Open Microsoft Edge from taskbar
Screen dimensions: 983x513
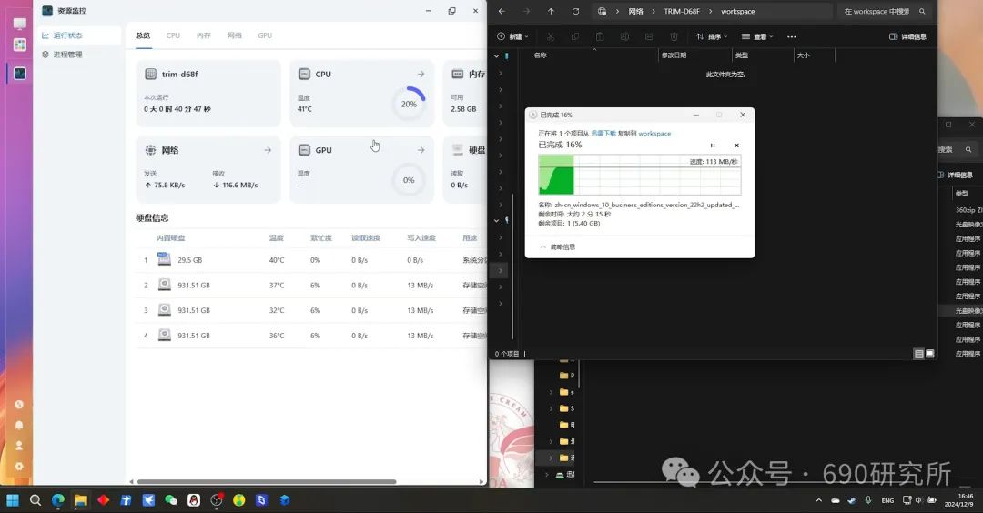click(x=57, y=500)
